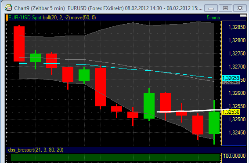Click the 100,00000 value on the indicator axis

point(234,156)
